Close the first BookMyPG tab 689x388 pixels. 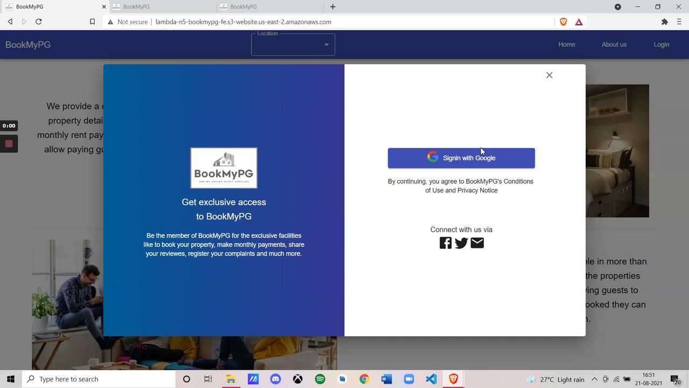tap(104, 6)
